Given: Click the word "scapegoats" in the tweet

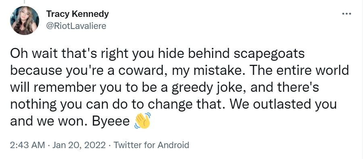Looking at the screenshot, I should pyautogui.click(x=269, y=54).
